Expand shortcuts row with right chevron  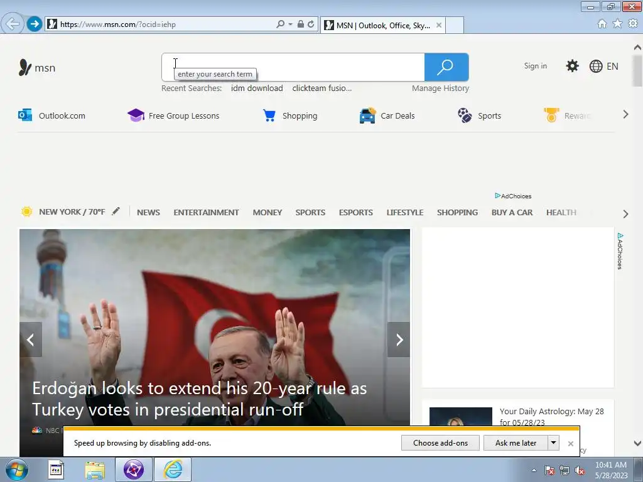(625, 114)
